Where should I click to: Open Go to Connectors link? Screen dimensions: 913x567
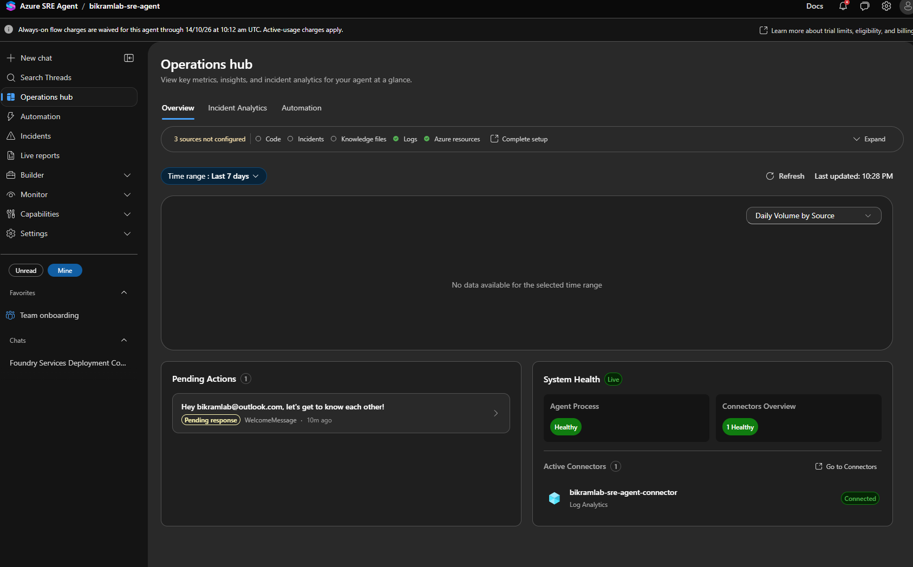click(x=846, y=466)
